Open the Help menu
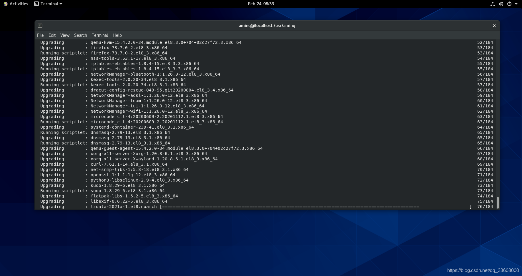The height and width of the screenshot is (276, 522). point(117,35)
